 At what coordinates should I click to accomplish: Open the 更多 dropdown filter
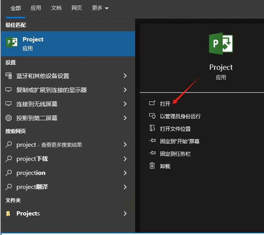click(100, 8)
